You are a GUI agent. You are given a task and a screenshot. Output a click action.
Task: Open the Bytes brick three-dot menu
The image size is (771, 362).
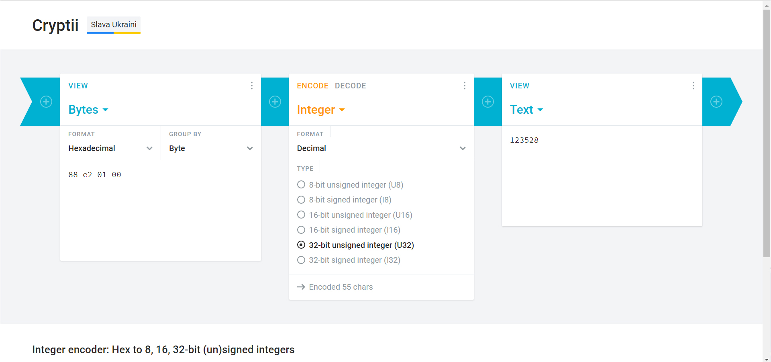click(252, 86)
